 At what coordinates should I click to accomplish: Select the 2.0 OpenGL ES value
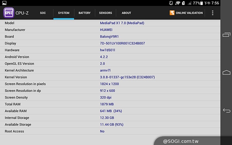[x=102, y=64]
